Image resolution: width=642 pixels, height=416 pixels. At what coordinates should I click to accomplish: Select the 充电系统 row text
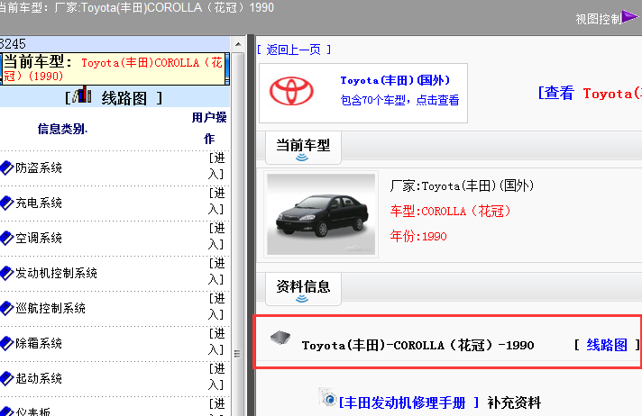click(39, 203)
